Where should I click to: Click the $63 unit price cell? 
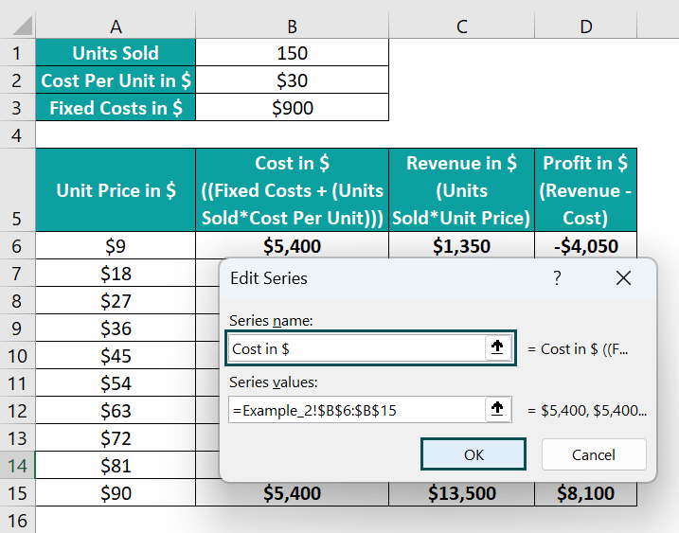pyautogui.click(x=116, y=411)
